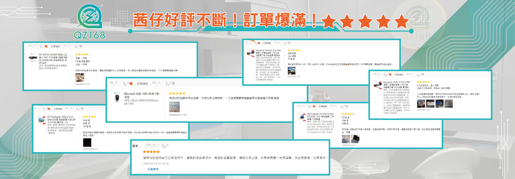View buyer photo on HP ProDisplay P223 review
The height and width of the screenshot is (179, 515).
coord(87,143)
